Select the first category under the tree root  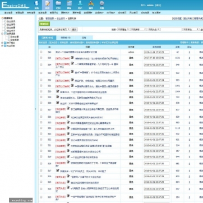tap(11, 21)
